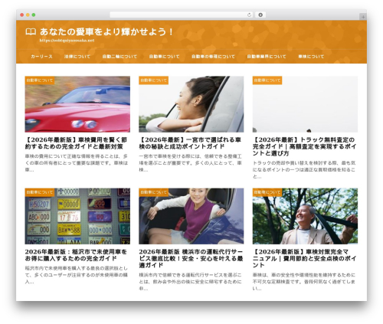
Task: Click excerpt starting 横浜市内で信頼できる運転代行
Action: coord(190,282)
